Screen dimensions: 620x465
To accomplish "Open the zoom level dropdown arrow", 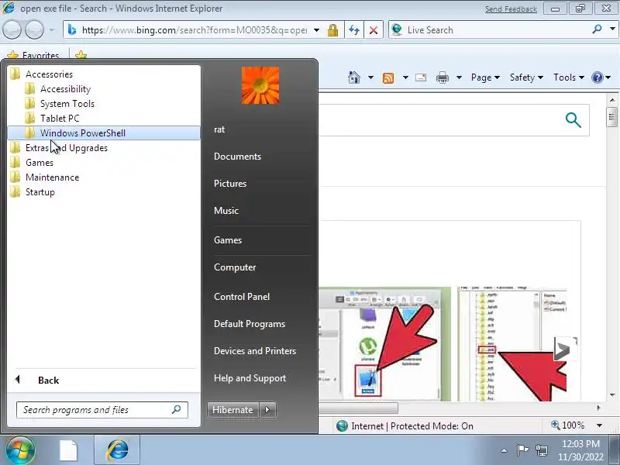I will (x=599, y=425).
